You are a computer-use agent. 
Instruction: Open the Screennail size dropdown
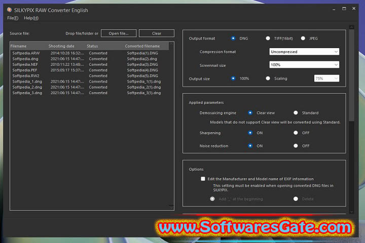coord(304,65)
